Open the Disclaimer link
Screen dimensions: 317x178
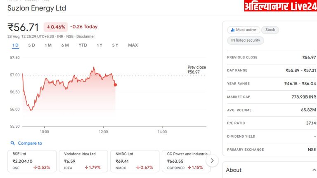click(85, 36)
